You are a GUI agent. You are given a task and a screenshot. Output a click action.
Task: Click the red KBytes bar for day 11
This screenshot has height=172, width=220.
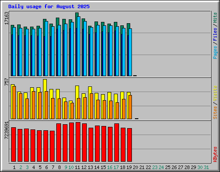[78, 142]
